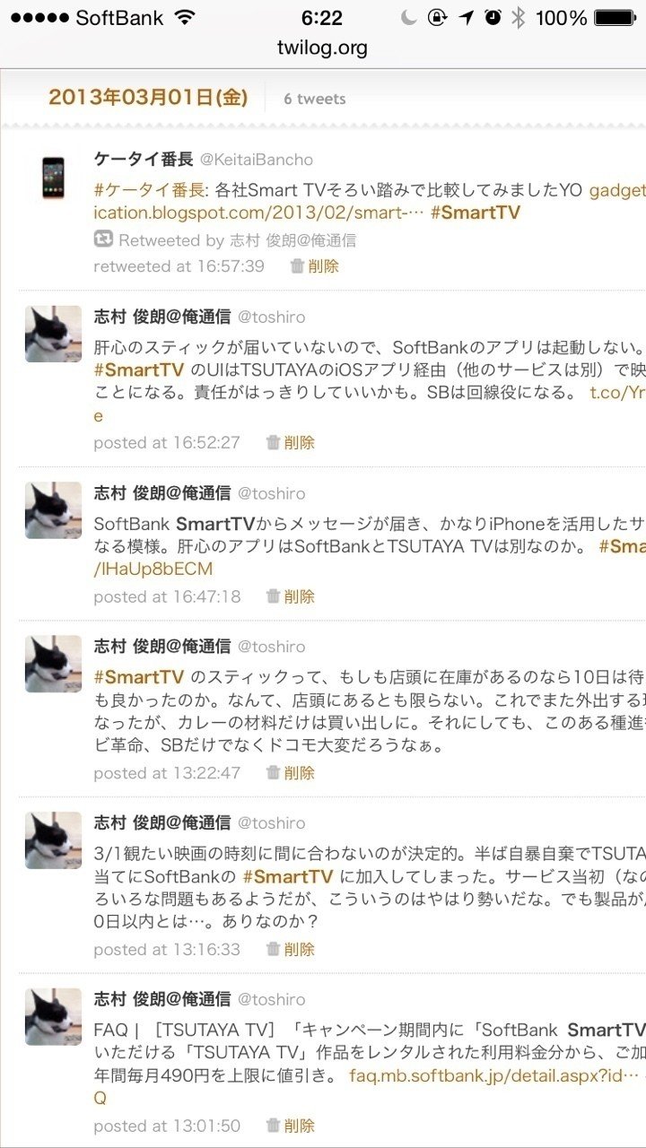This screenshot has width=646, height=1148.
Task: Open the posted at 16:52:27 timestamp
Action: point(167,442)
